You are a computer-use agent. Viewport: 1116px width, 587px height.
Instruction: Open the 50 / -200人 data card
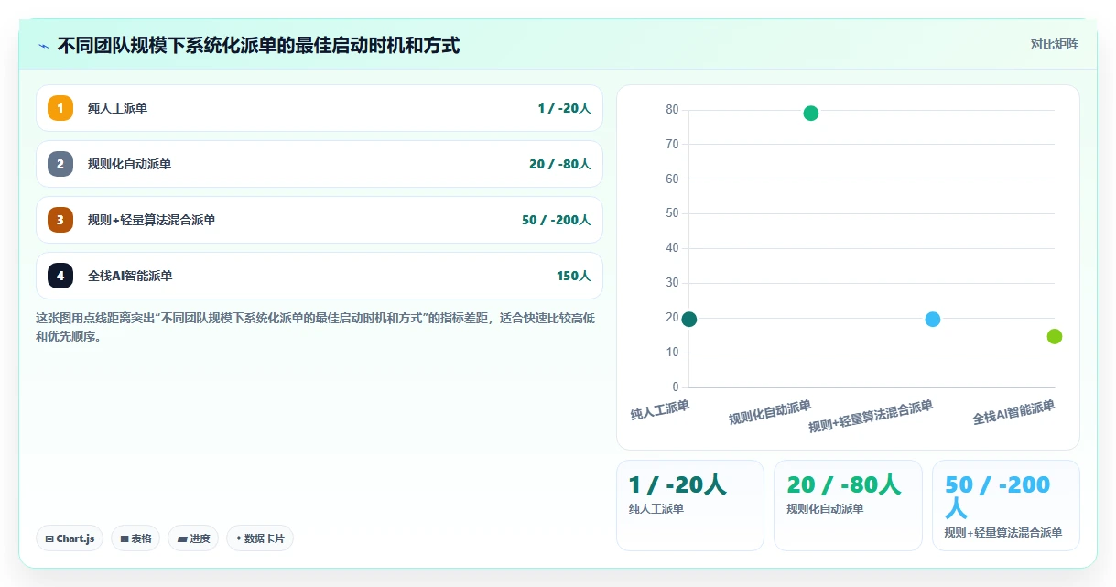1006,505
